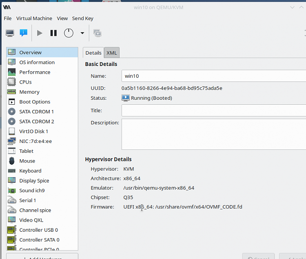
Task: Select Sound ich9 device
Action: point(42,191)
